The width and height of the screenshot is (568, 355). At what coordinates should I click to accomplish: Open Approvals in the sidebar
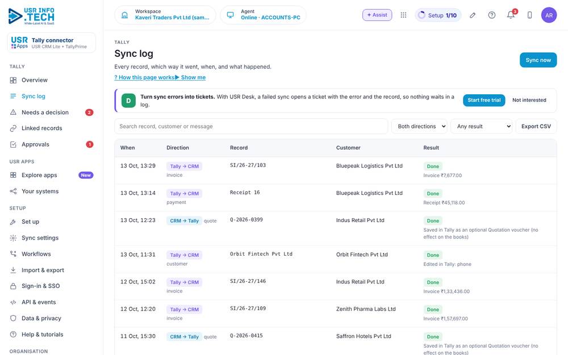[52, 144]
